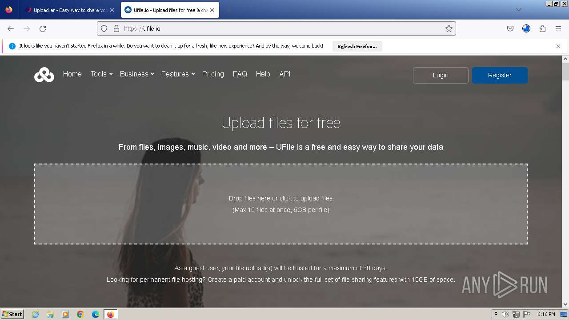Viewport: 569px width, 320px height.
Task: Launch the media player taskbar icon
Action: pyautogui.click(x=65, y=314)
